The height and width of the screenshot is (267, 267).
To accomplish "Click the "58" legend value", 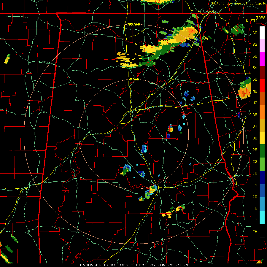I will pos(255,56).
